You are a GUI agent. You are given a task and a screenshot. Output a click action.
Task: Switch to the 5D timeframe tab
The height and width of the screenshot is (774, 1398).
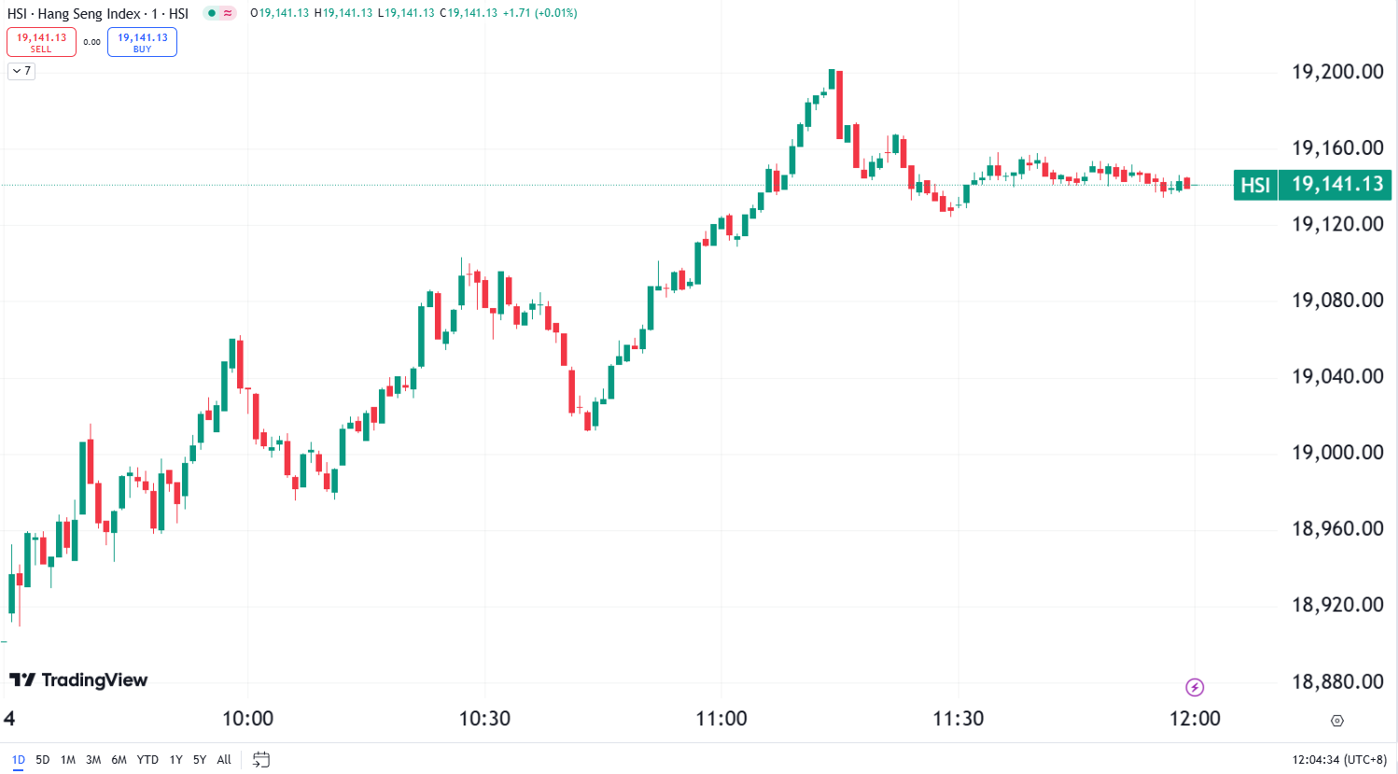pos(41,759)
